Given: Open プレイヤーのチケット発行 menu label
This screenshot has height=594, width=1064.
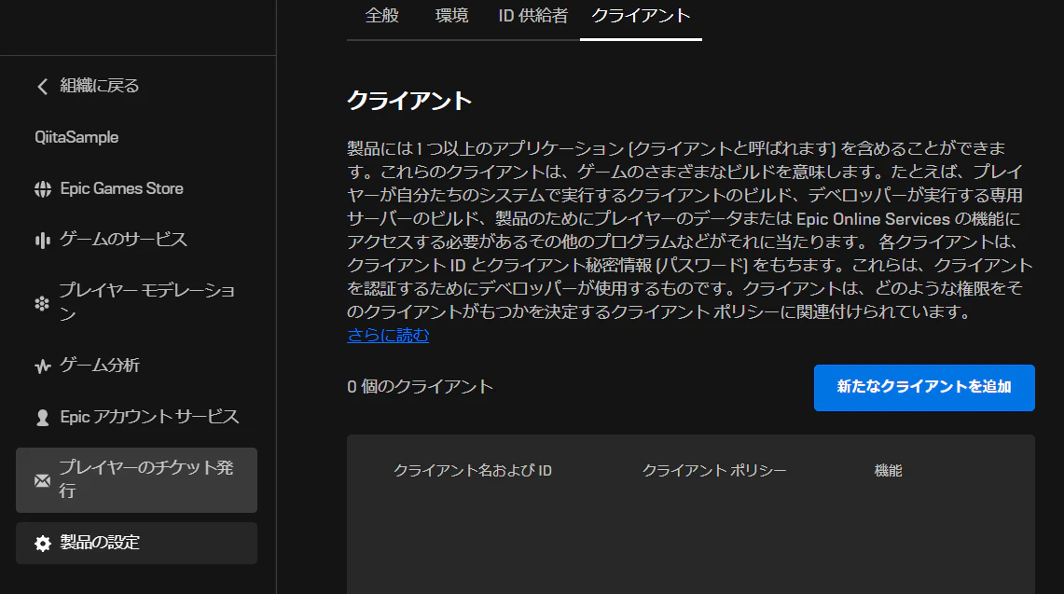Looking at the screenshot, I should 146,479.
